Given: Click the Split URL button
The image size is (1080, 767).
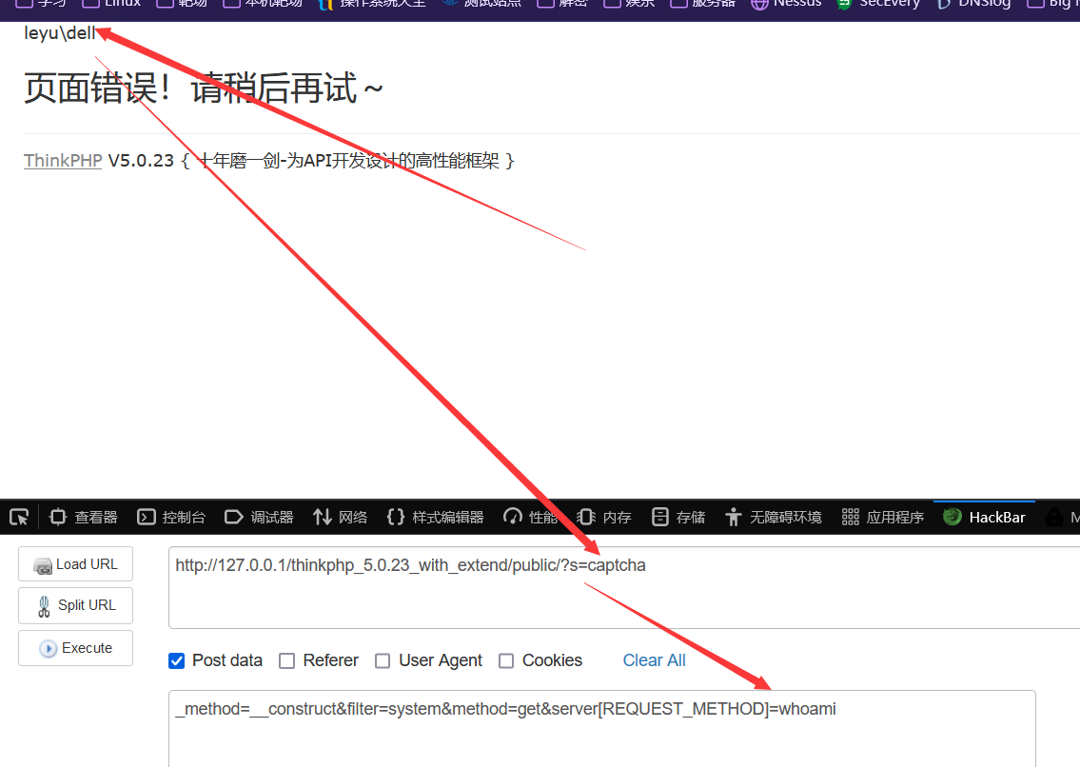Looking at the screenshot, I should click(76, 605).
